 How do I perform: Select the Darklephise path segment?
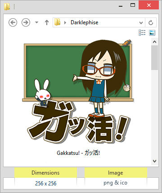[84, 22]
